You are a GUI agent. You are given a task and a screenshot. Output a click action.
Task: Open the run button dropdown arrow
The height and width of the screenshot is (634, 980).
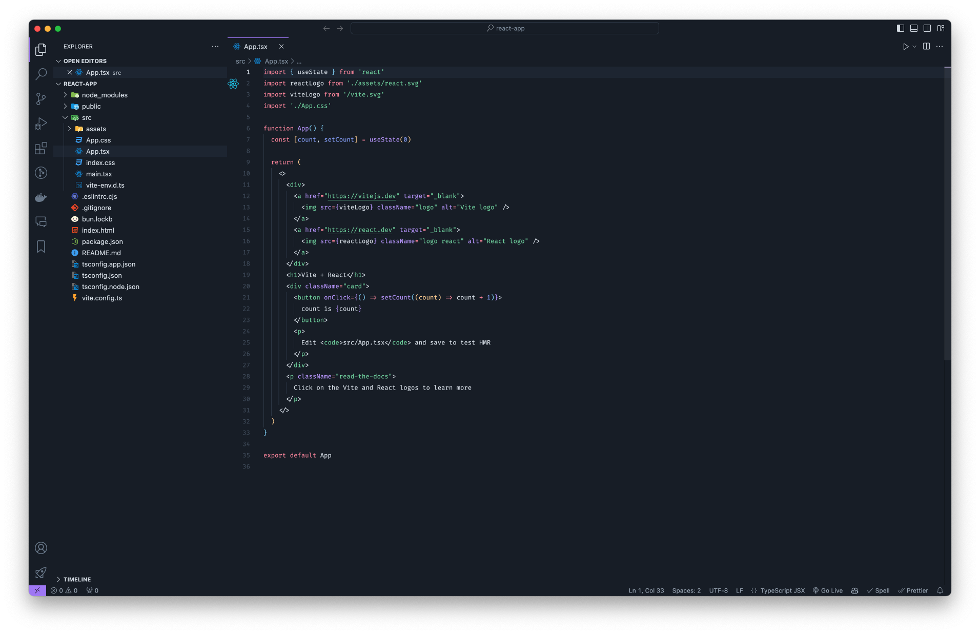(914, 47)
